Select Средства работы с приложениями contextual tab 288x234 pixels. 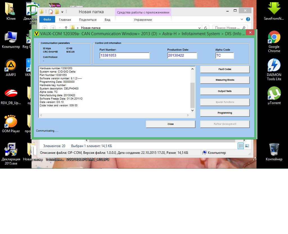(143, 12)
